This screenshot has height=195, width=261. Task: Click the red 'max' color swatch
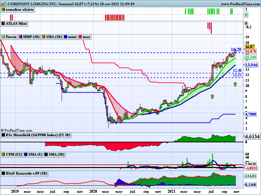coord(80,37)
